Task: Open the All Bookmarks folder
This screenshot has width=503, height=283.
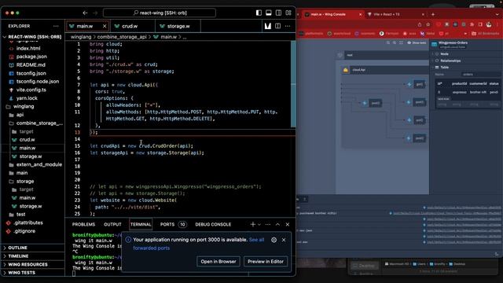Action: [x=485, y=33]
